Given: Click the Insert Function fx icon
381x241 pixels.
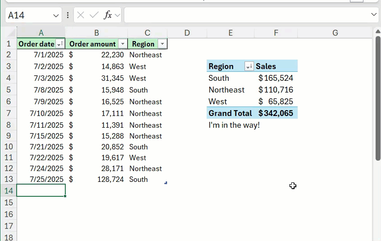Looking at the screenshot, I should click(x=108, y=15).
